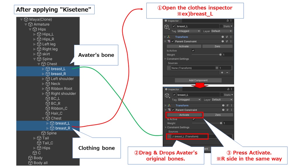Click the cube icon next to BC_L
The width and height of the screenshot is (298, 167).
48,99
